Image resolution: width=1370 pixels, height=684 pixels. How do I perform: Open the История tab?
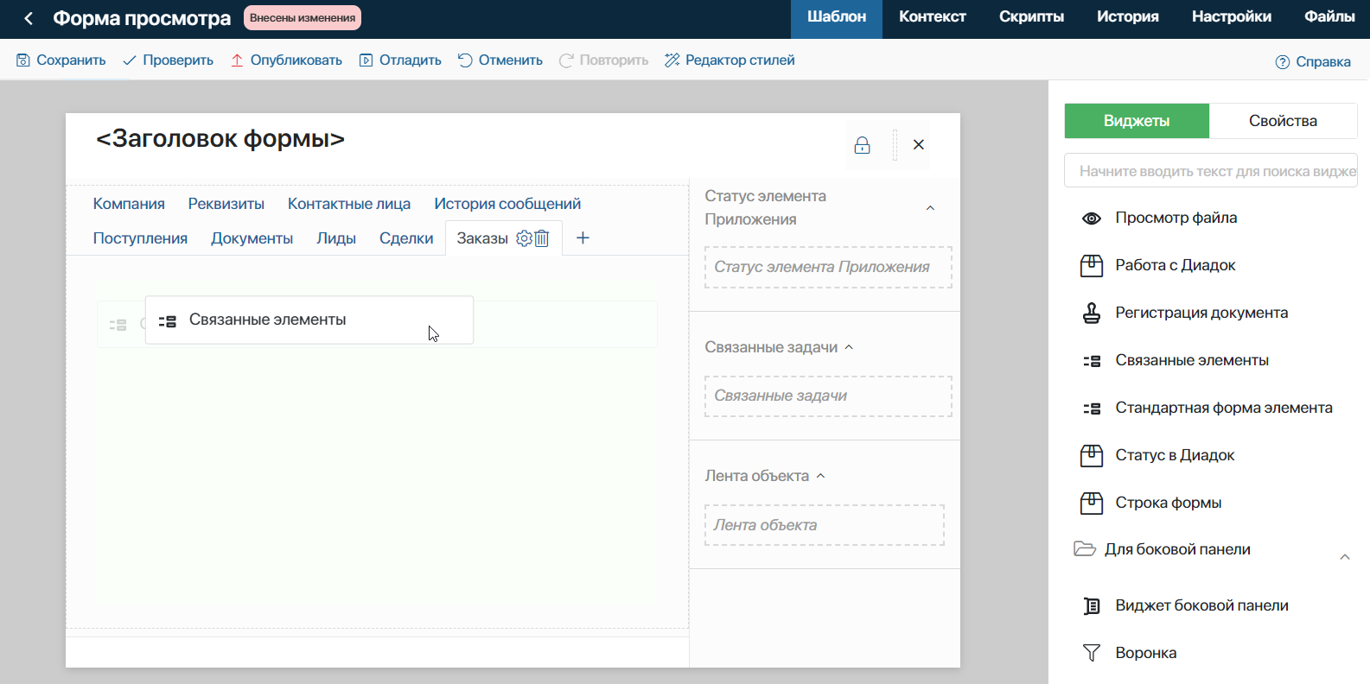(1127, 17)
